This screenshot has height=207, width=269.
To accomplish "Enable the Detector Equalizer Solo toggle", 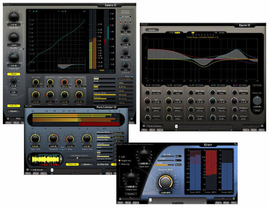I will pos(130,17).
